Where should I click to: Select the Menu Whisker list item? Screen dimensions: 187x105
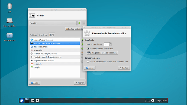point(55,40)
